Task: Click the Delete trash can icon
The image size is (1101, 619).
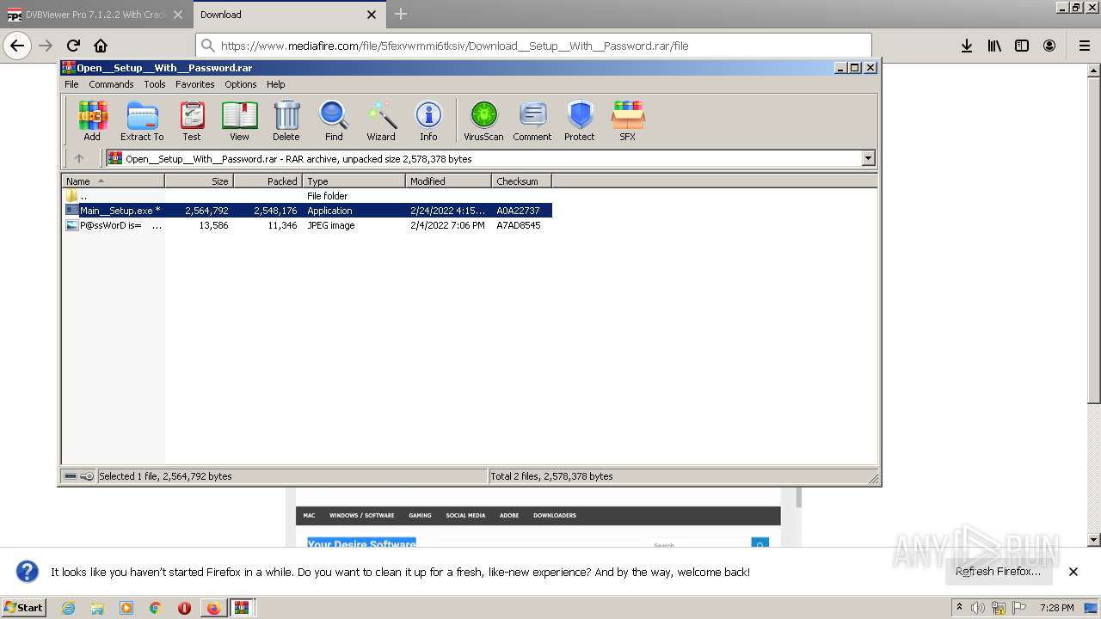Action: pos(286,120)
